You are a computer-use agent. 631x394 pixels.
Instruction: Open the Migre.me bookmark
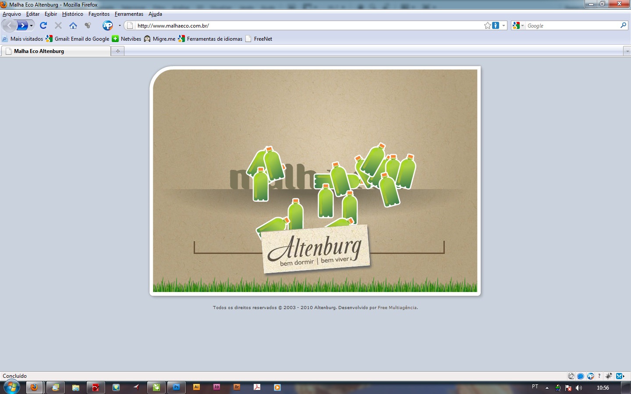click(160, 39)
